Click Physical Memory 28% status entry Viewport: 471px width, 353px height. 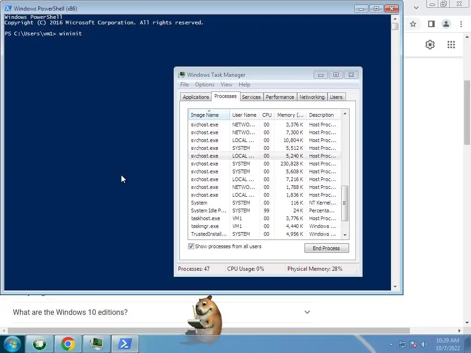pyautogui.click(x=315, y=269)
